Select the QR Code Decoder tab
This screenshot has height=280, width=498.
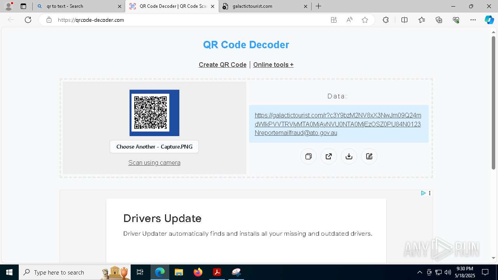(x=172, y=6)
